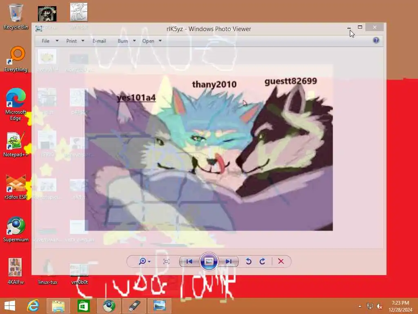Select the linux-tux desktop file
Image resolution: width=418 pixels, height=314 pixels.
[x=48, y=271]
